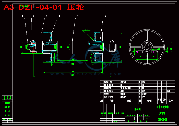Click part callout number 6 label
Image resolution: width=179 pixels, height=126 pixels.
105,16
